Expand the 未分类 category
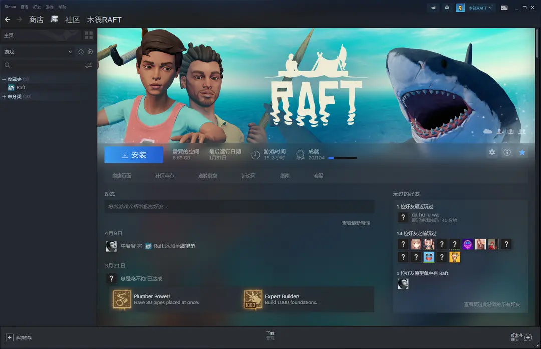This screenshot has width=541, height=349. click(4, 96)
